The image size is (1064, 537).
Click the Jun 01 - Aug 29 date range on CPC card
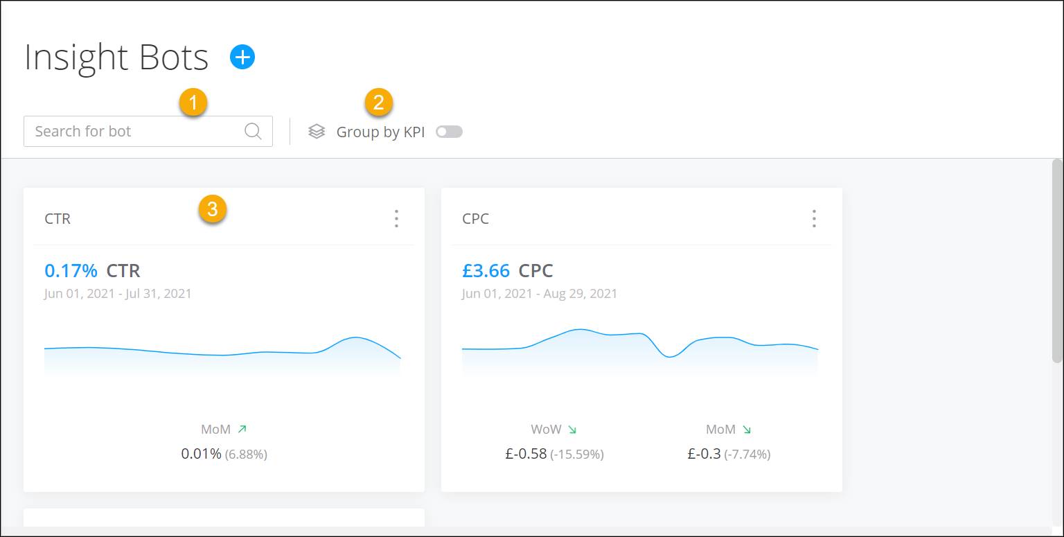click(539, 293)
